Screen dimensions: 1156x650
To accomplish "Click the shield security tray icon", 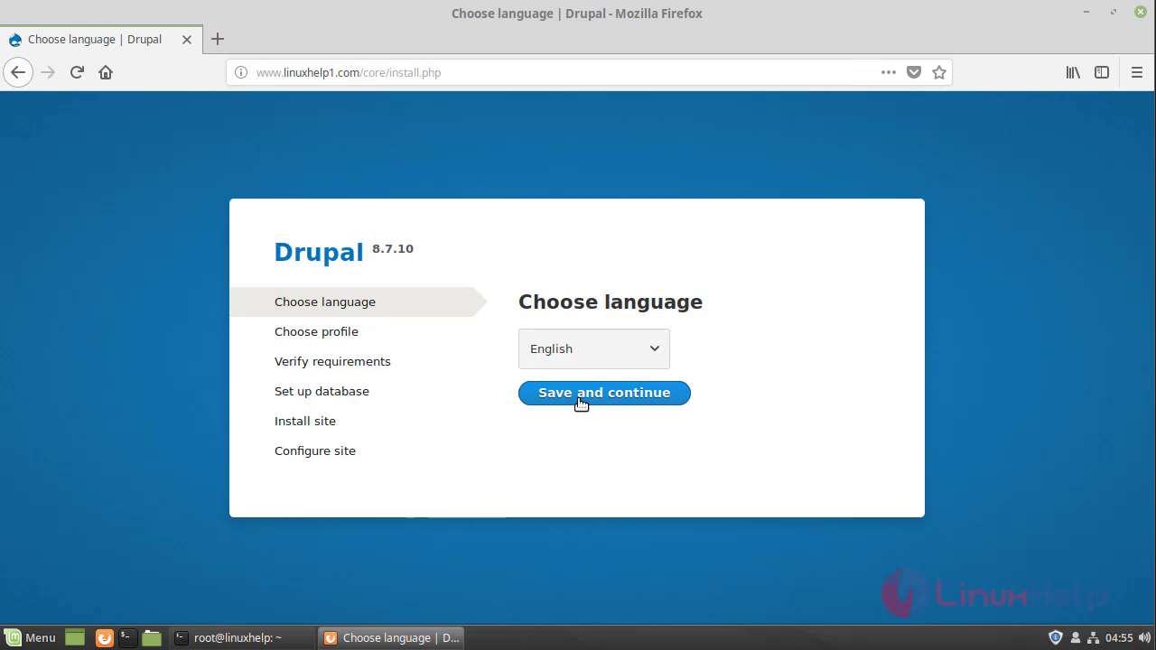I will tap(1055, 637).
